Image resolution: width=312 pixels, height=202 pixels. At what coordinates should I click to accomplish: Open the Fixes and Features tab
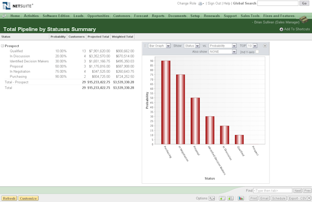coord(279,16)
